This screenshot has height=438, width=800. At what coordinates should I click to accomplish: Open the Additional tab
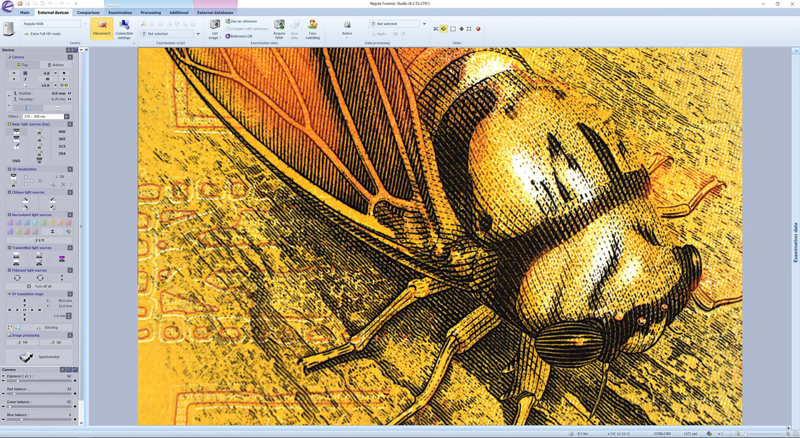coord(179,12)
